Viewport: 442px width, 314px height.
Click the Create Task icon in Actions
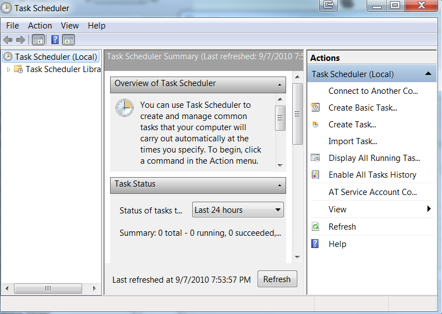click(315, 124)
